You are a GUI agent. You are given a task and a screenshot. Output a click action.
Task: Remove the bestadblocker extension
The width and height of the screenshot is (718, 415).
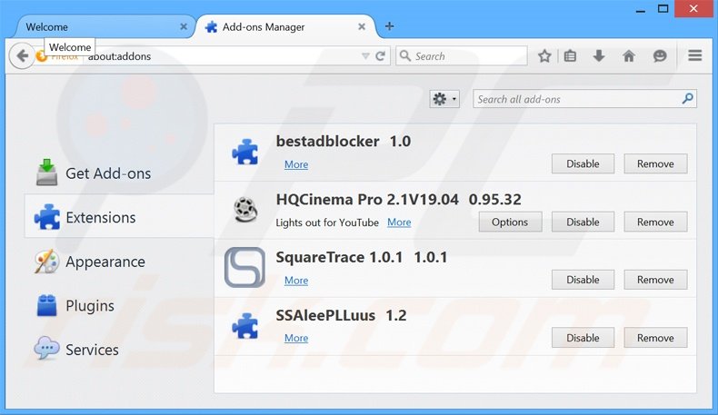tap(655, 163)
